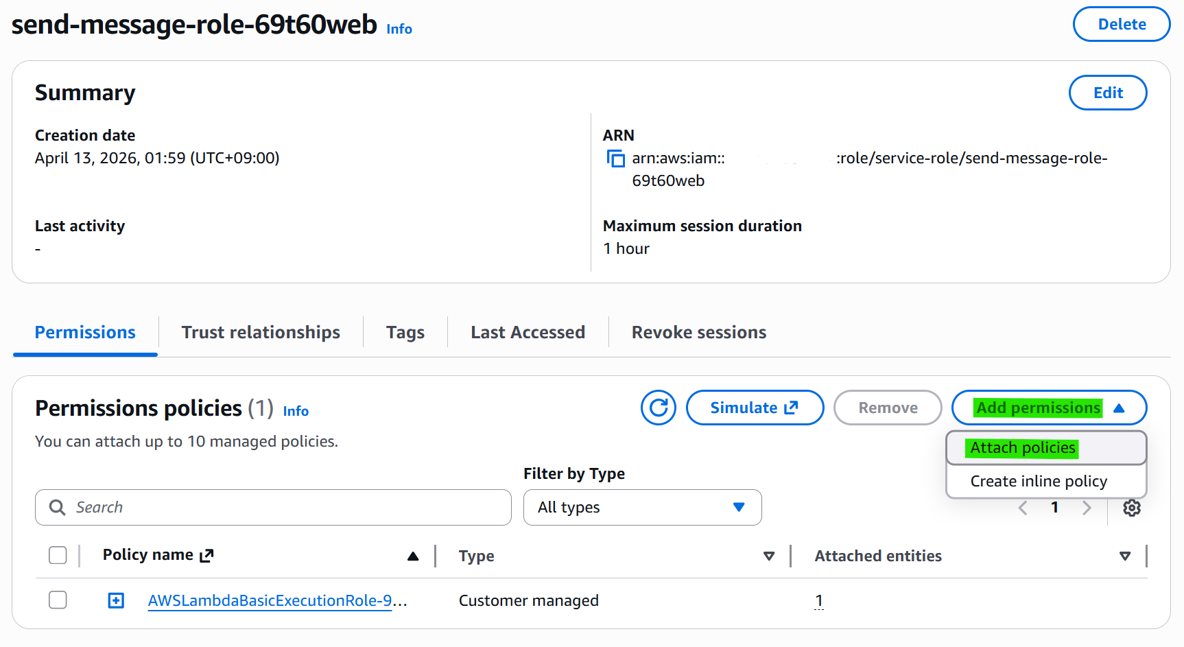Open the Last Accessed tab
The image size is (1184, 647).
point(528,333)
